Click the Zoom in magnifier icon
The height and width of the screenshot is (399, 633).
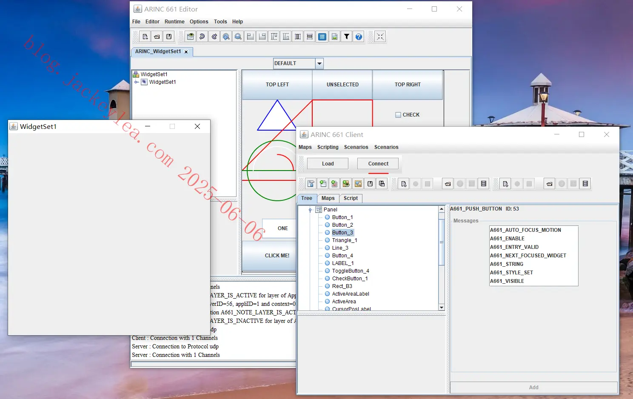point(226,37)
